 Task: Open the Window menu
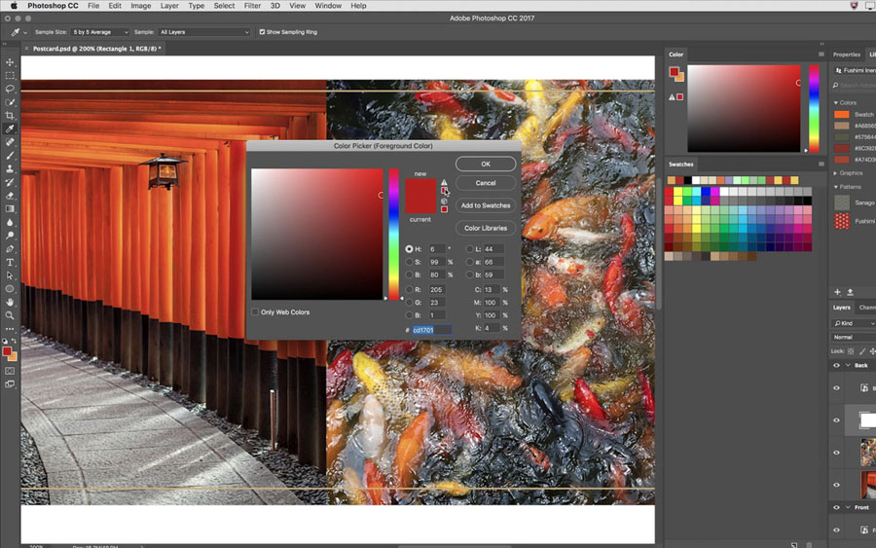(x=328, y=6)
